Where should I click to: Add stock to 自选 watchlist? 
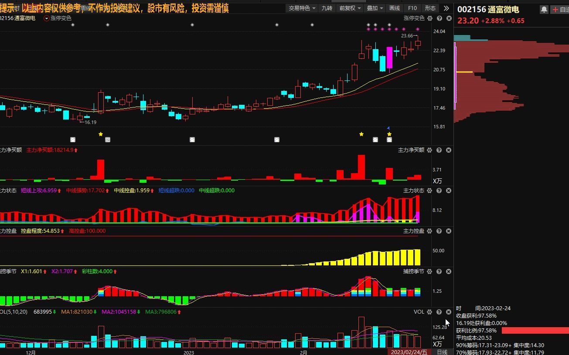point(560,9)
